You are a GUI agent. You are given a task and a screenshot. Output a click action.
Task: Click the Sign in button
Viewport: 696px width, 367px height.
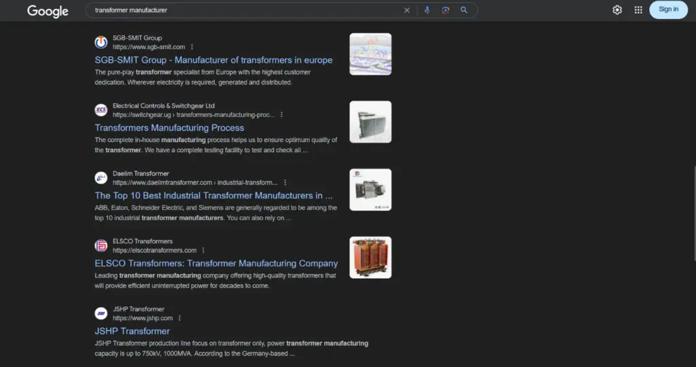(x=668, y=10)
